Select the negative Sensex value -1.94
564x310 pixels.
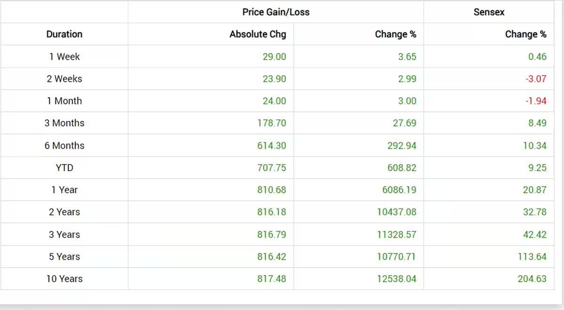coord(536,101)
